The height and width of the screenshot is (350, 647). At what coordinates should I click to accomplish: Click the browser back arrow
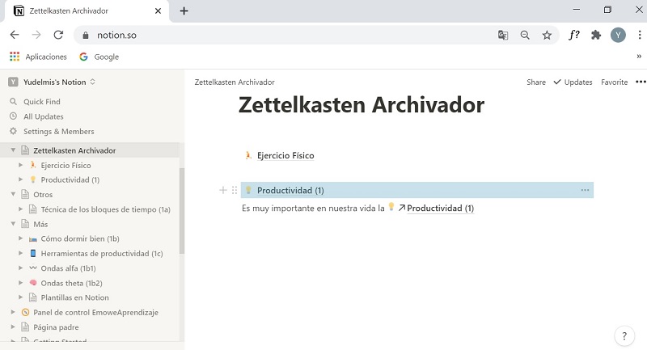click(x=15, y=35)
